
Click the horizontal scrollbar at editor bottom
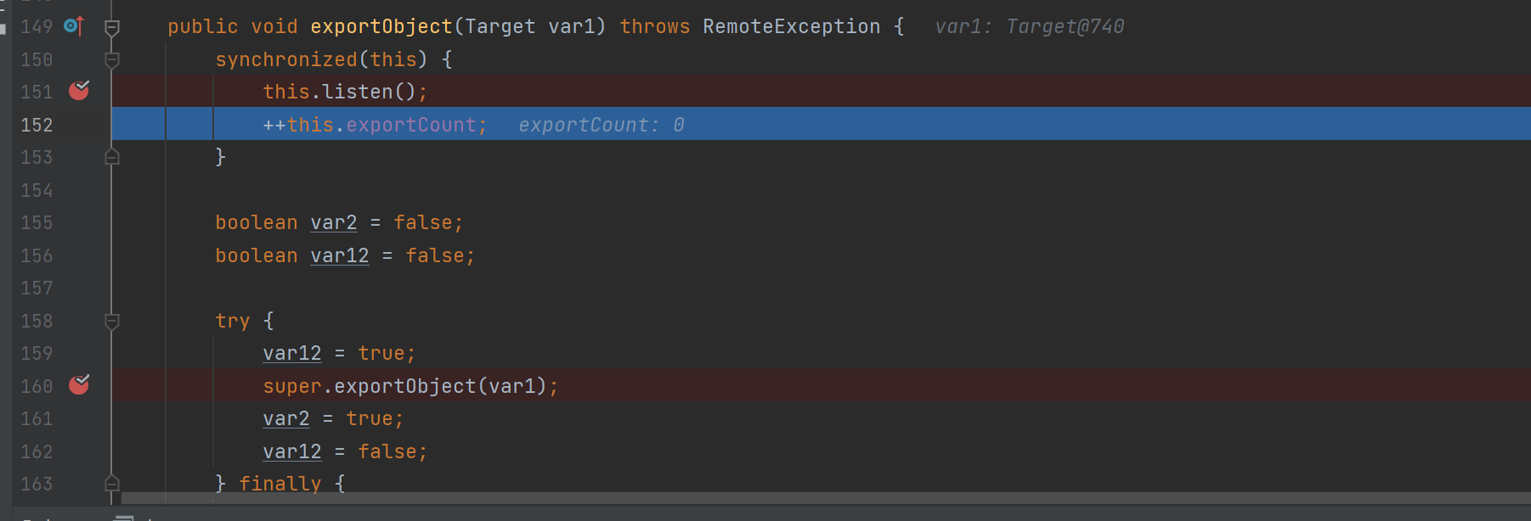point(765,497)
